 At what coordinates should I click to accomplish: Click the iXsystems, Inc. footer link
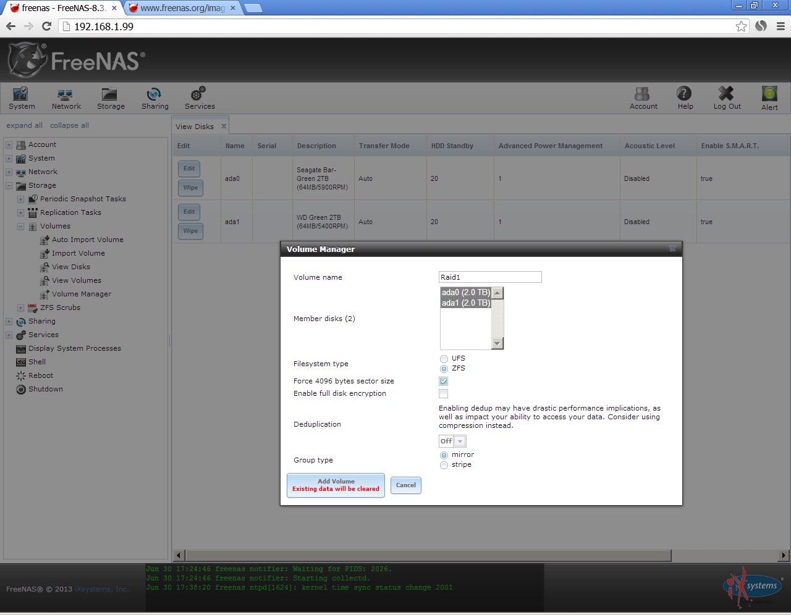coord(102,589)
